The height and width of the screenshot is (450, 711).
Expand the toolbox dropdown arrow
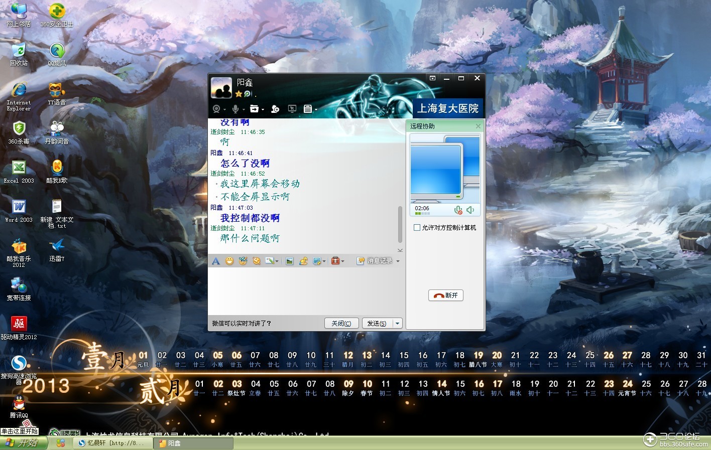[343, 261]
